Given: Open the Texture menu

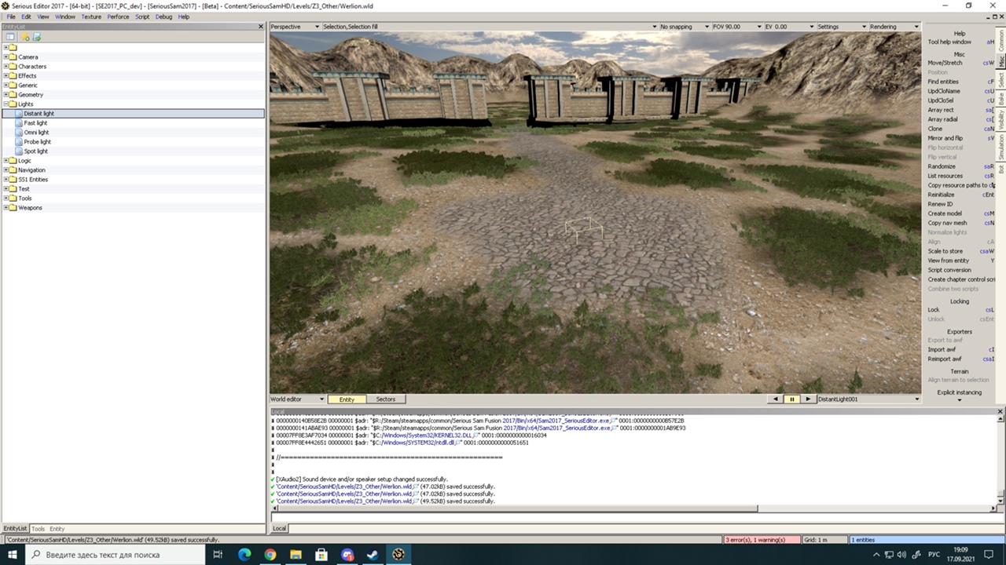Looking at the screenshot, I should pos(91,16).
